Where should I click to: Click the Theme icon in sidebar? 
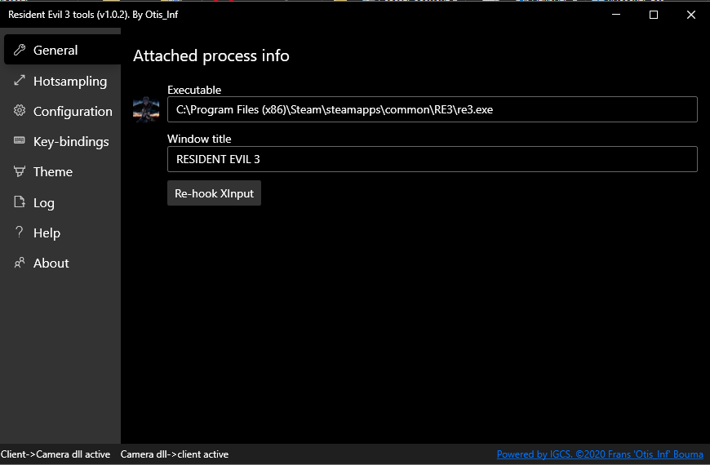(x=20, y=171)
